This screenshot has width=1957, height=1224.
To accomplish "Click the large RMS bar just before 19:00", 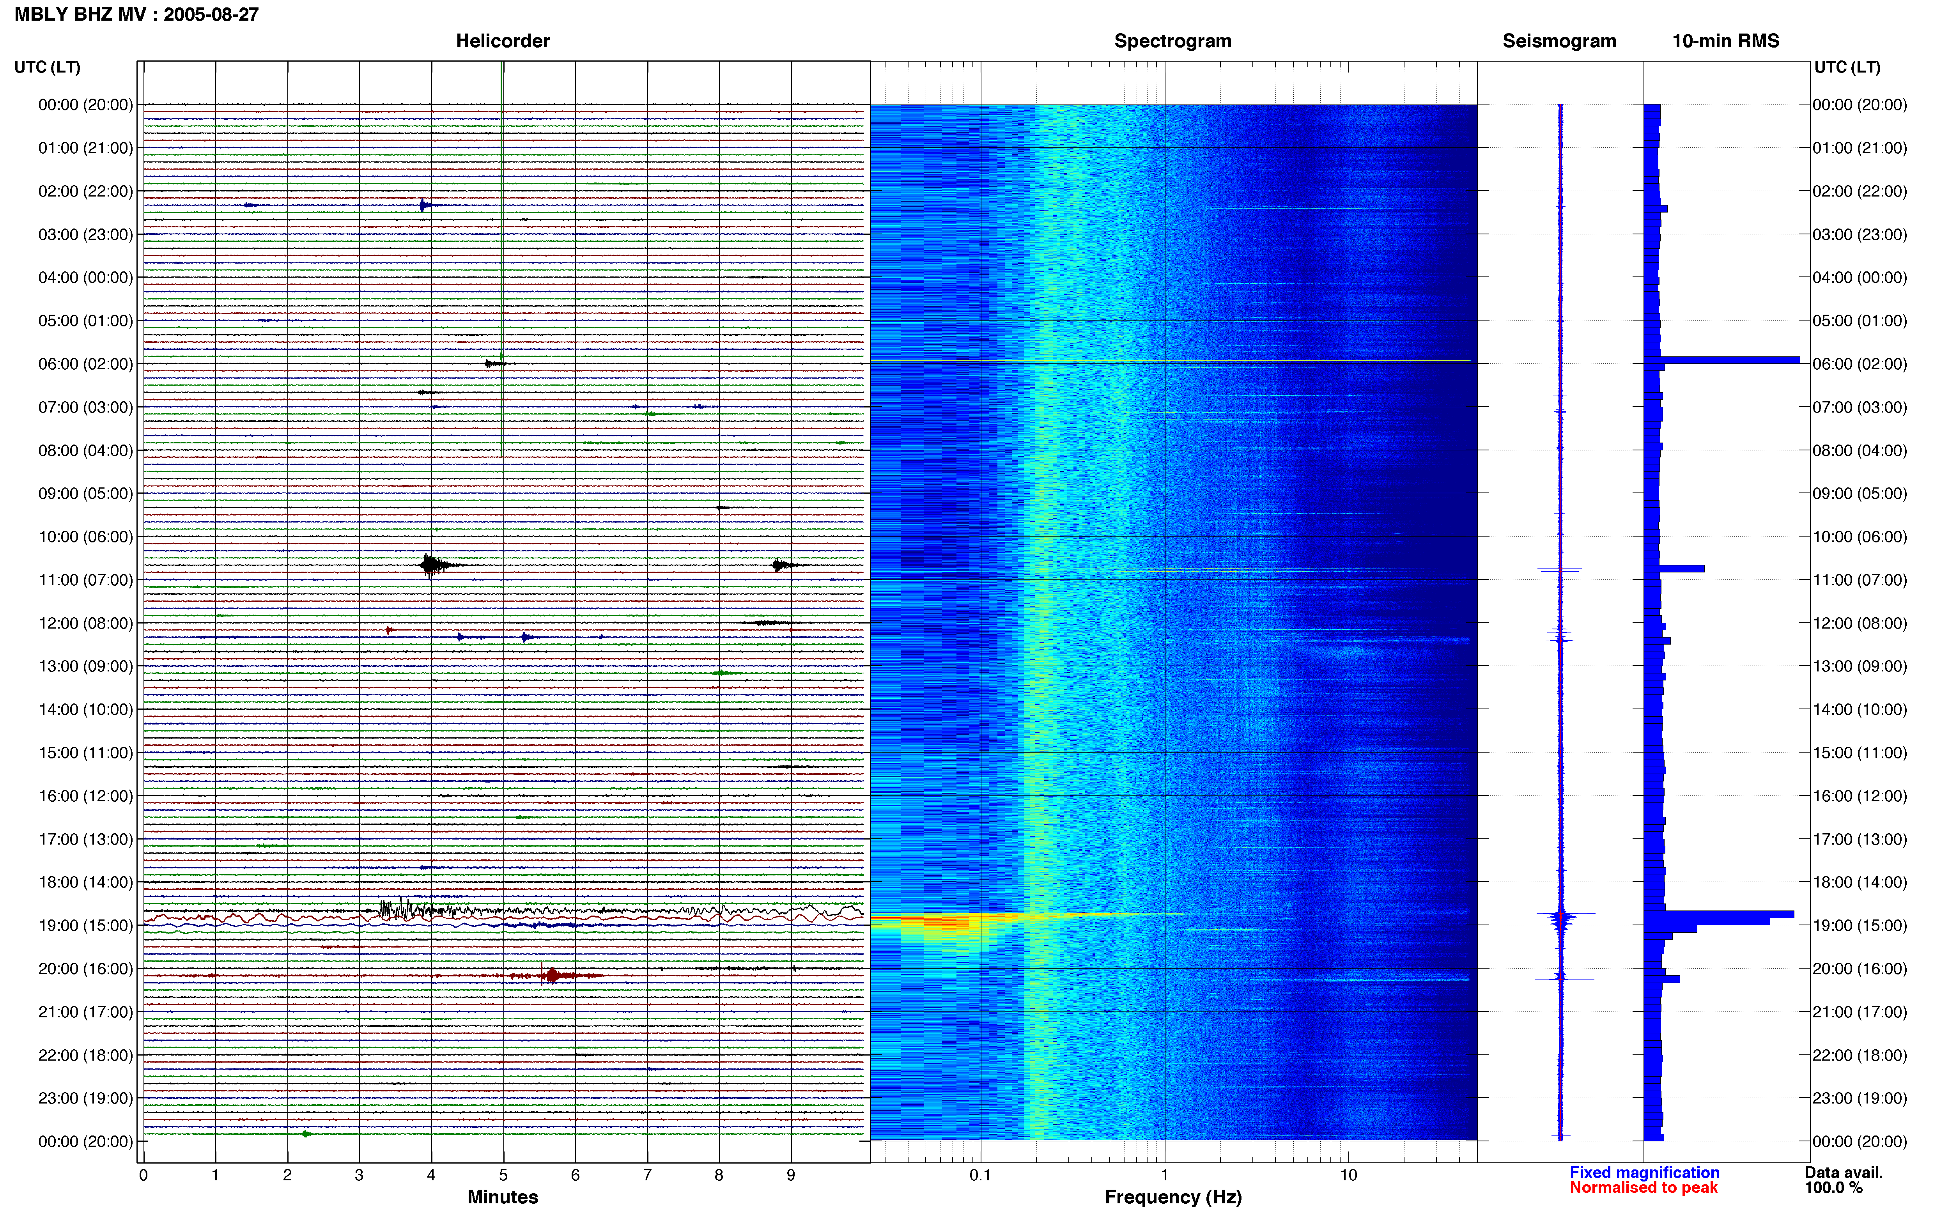I will [1719, 915].
